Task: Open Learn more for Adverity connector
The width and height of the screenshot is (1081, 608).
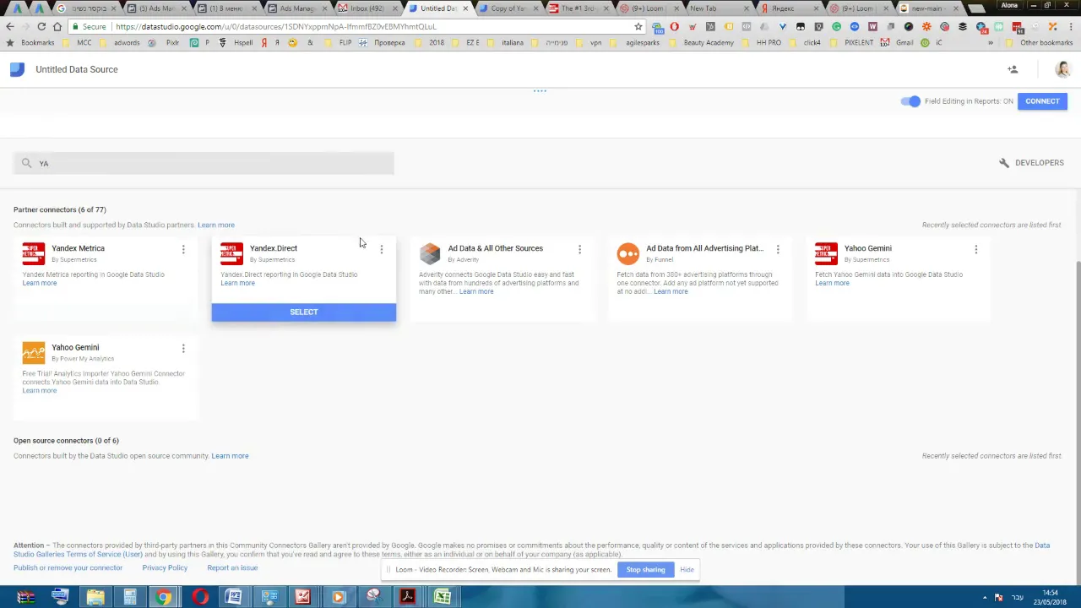Action: [x=476, y=291]
